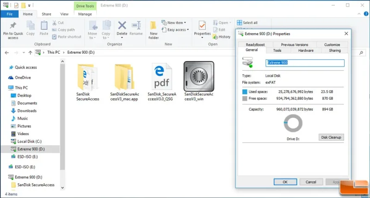Select the SanDiskSecureAccessV3_win vault icon
The width and height of the screenshot is (370, 198).
pyautogui.click(x=199, y=76)
